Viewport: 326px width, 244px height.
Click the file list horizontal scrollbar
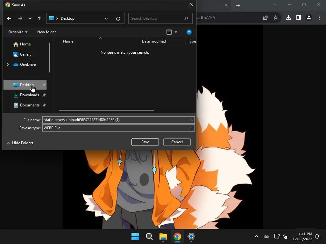pyautogui.click(x=106, y=110)
